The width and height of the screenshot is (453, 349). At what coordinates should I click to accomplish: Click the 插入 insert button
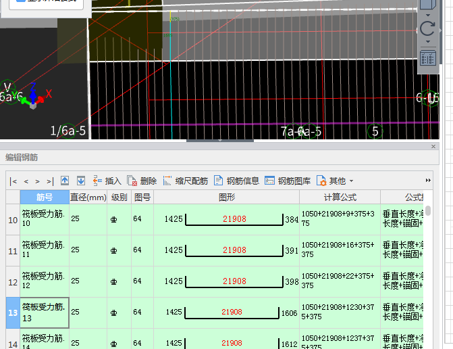click(x=107, y=181)
